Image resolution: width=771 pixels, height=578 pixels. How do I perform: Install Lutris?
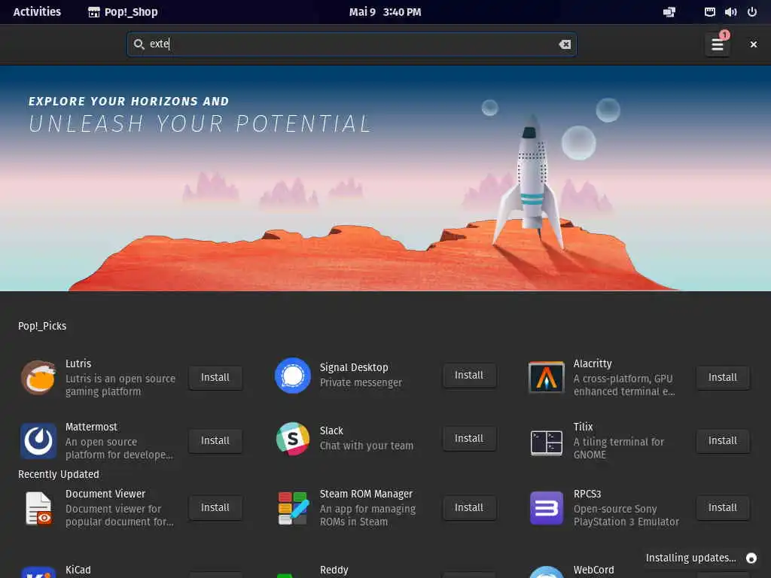pyautogui.click(x=215, y=378)
